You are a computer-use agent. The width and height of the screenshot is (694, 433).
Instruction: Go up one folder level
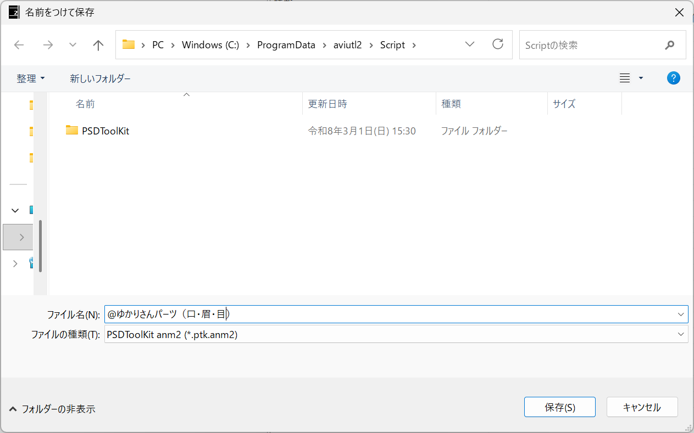[98, 45]
